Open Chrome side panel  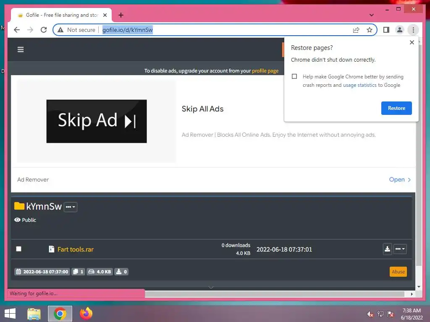(386, 30)
